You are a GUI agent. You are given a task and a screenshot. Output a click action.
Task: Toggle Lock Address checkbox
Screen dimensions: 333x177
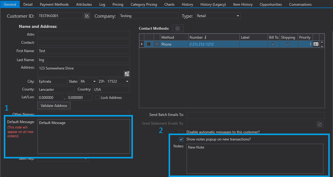[97, 98]
